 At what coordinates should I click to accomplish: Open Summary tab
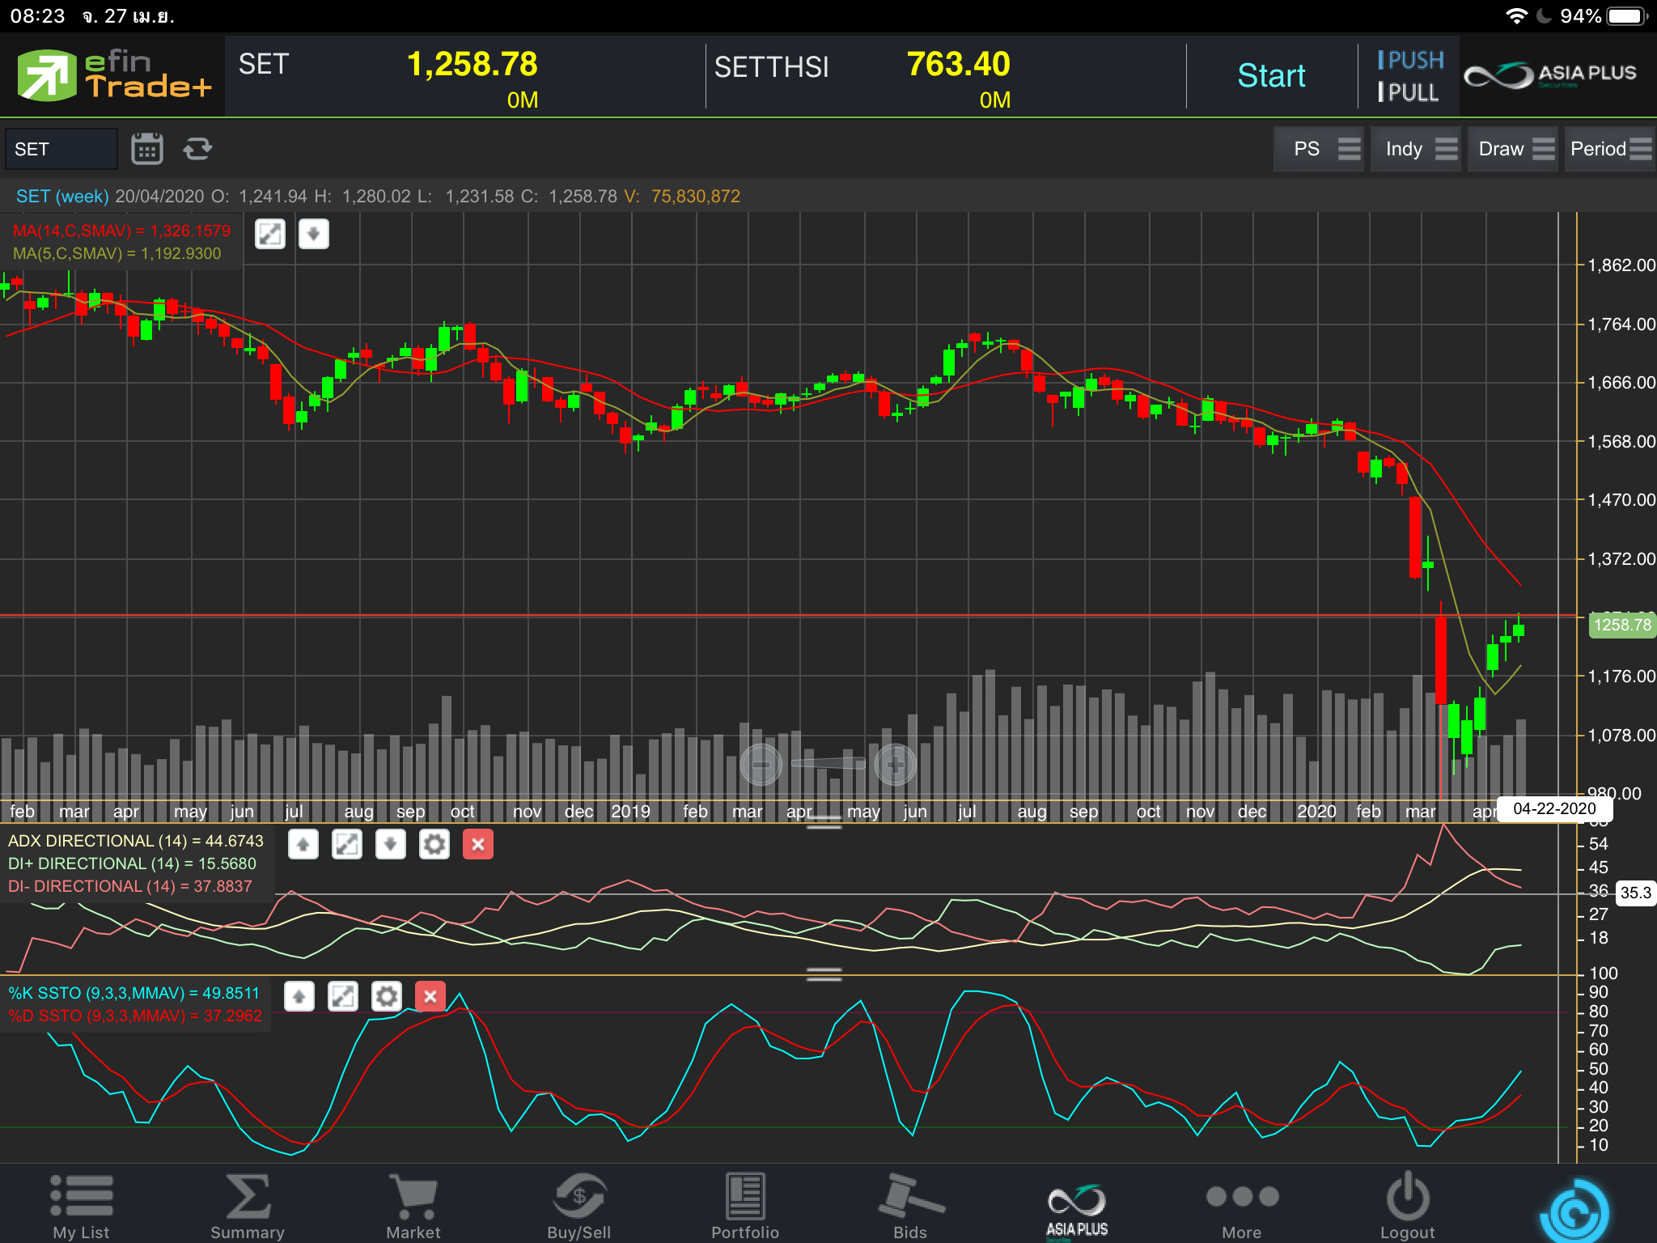click(248, 1206)
